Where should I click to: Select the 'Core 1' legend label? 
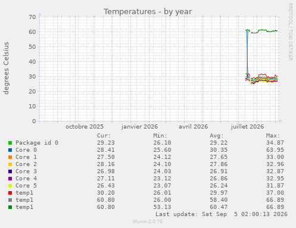pos(26,157)
